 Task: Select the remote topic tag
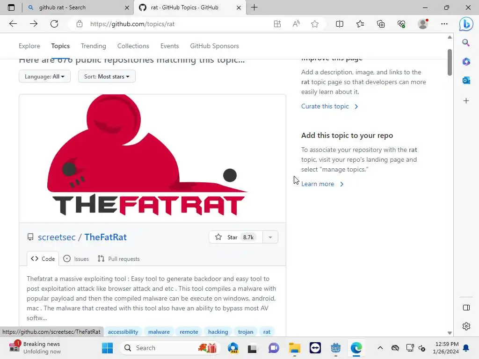[x=189, y=332]
